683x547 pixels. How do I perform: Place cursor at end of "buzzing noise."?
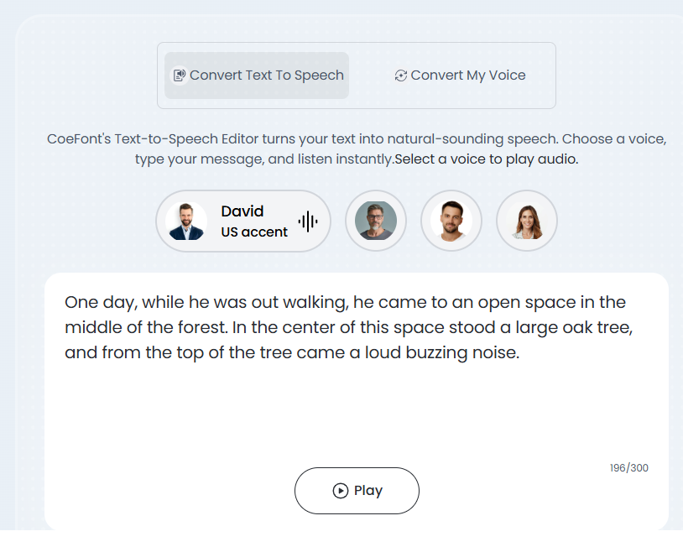521,353
